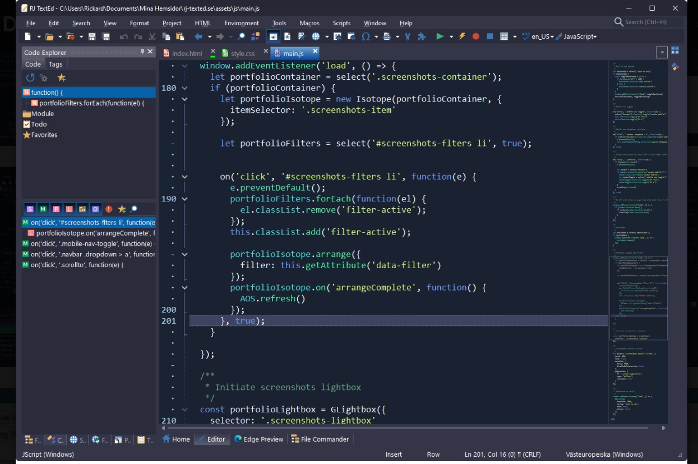Toggle the green M filter button
This screenshot has height=464, width=698.
43,209
